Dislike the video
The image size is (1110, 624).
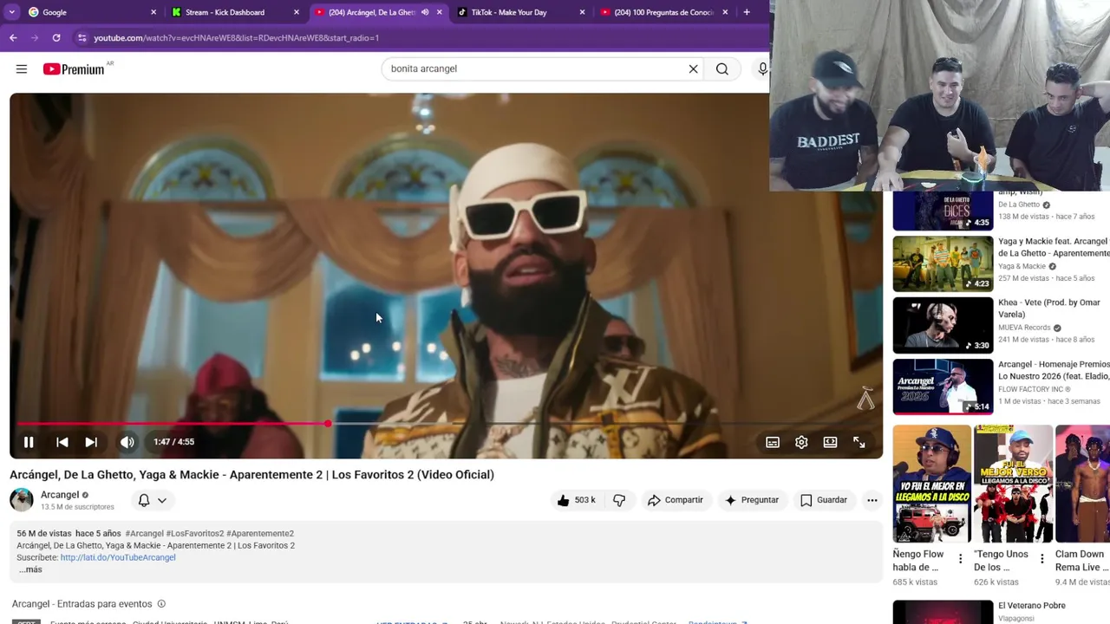pyautogui.click(x=619, y=500)
